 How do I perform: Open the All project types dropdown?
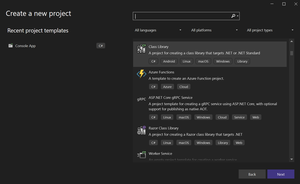tap(270, 30)
